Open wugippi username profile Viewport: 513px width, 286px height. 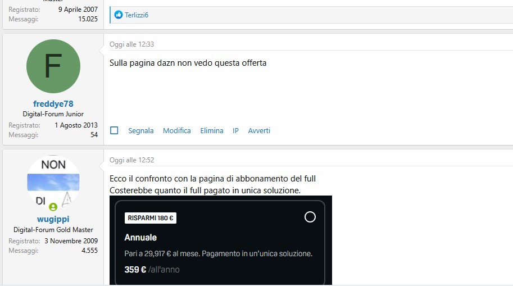53,219
